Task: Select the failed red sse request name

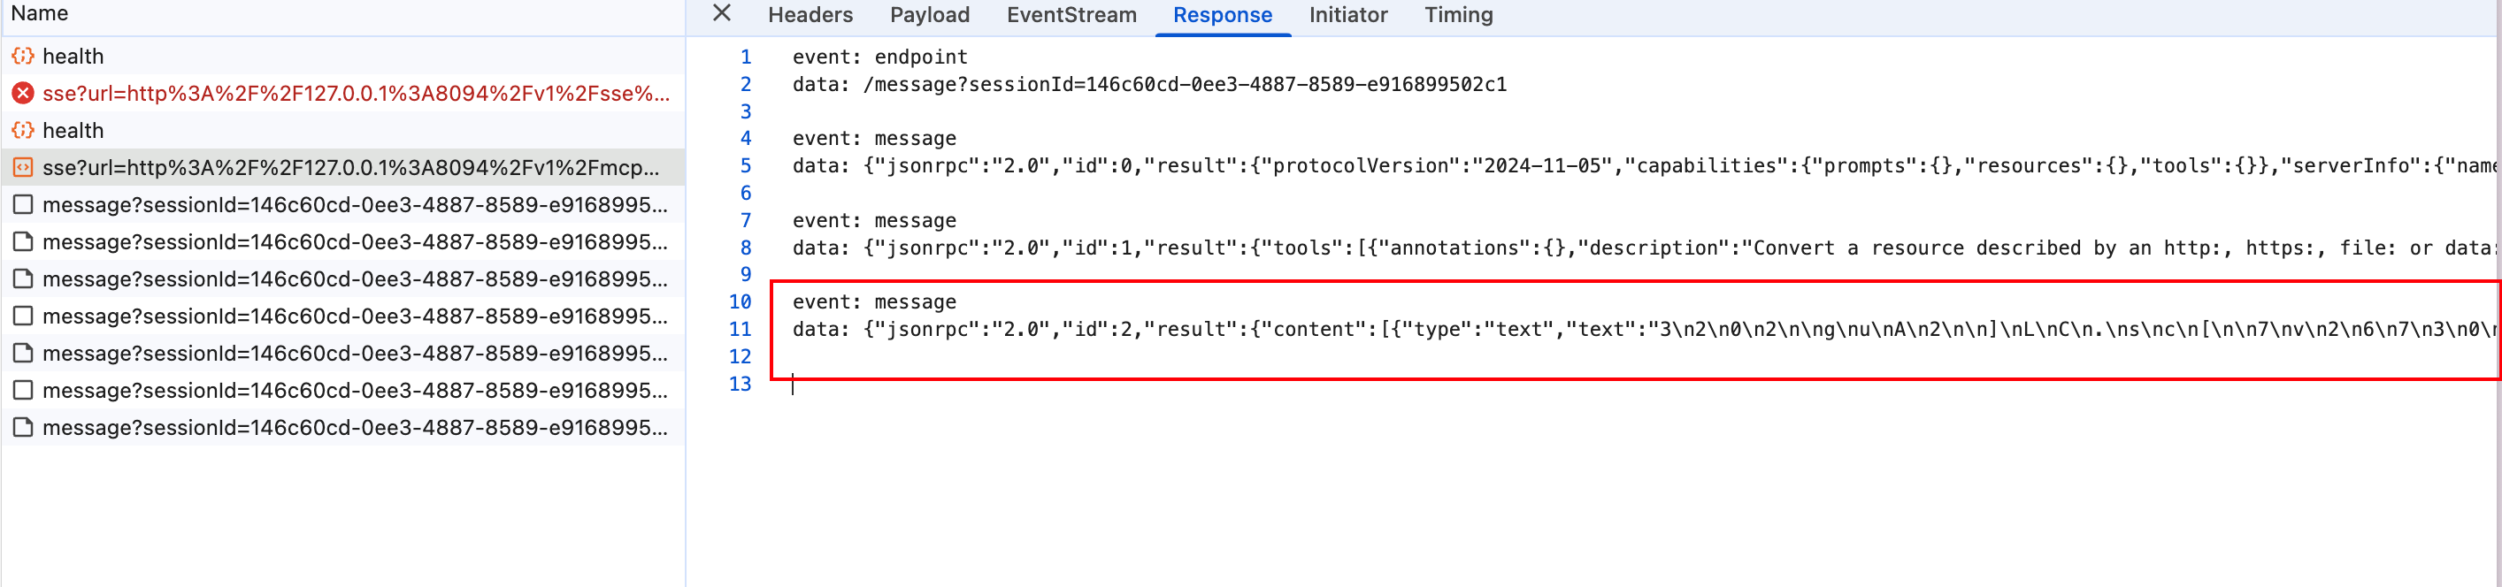Action: (x=356, y=93)
